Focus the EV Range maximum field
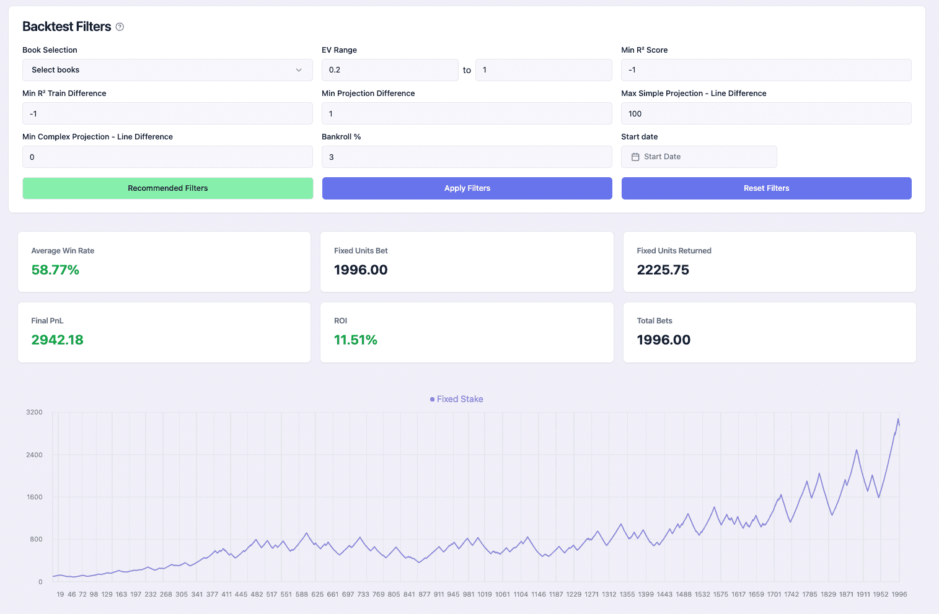 pyautogui.click(x=543, y=70)
